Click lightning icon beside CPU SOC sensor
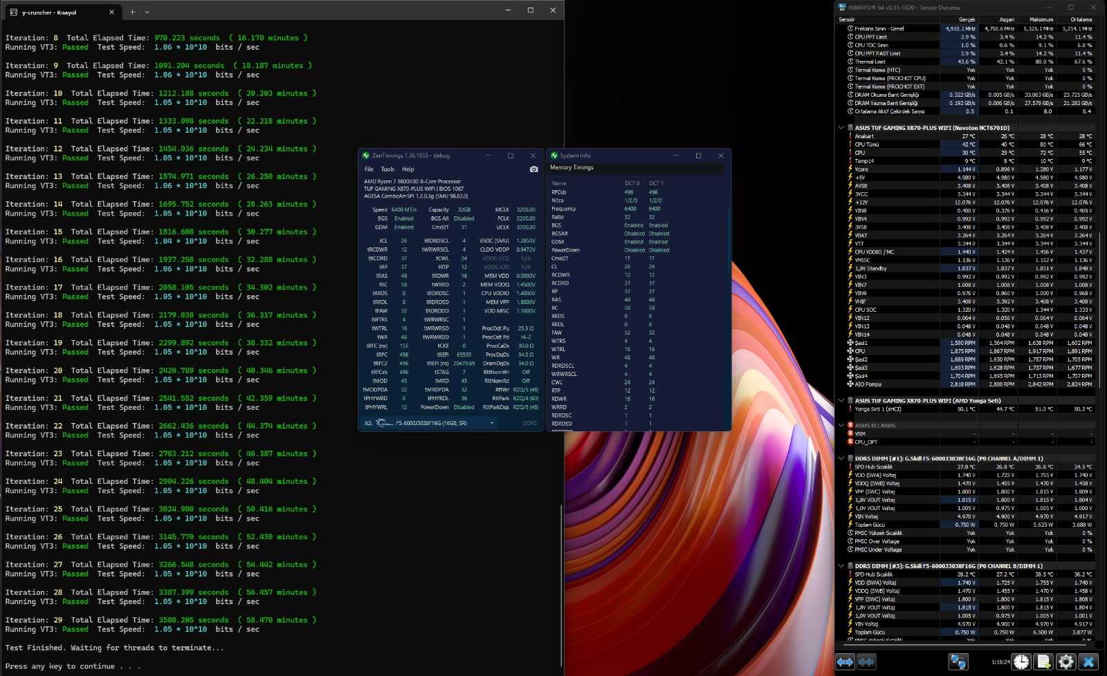 pyautogui.click(x=850, y=310)
